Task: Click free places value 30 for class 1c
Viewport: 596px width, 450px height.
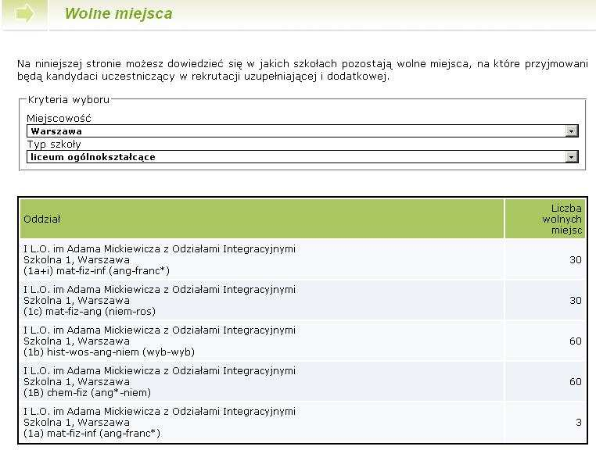Action: (x=576, y=301)
